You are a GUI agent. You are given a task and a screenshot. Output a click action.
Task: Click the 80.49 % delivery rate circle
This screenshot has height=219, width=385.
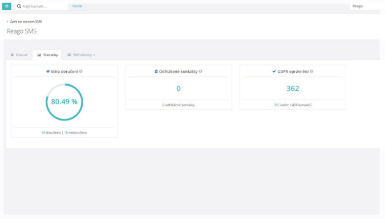64,102
